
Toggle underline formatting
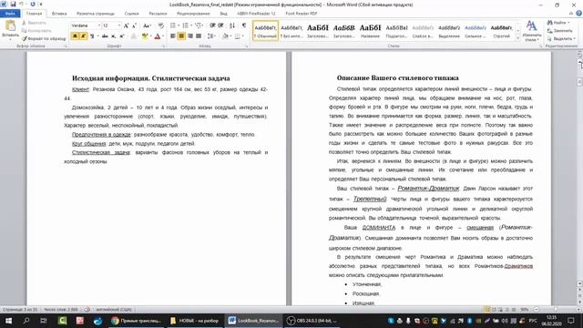tap(92, 36)
